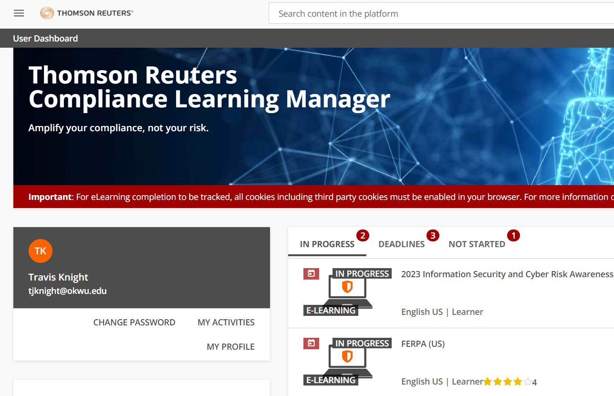Viewport: 614px width, 396px height.
Task: Switch to the Not Started tab
Action: [x=477, y=244]
